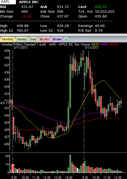Click the Low value 429.28
Viewport: 127px width, 179px height.
pyautogui.click(x=63, y=26)
